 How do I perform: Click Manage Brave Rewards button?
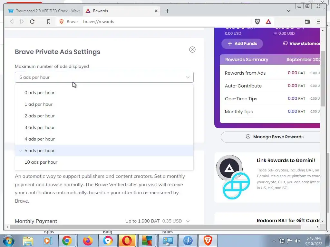pos(271,137)
